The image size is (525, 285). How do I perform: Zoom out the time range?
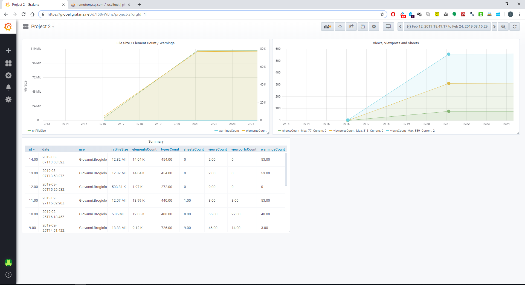(x=503, y=27)
